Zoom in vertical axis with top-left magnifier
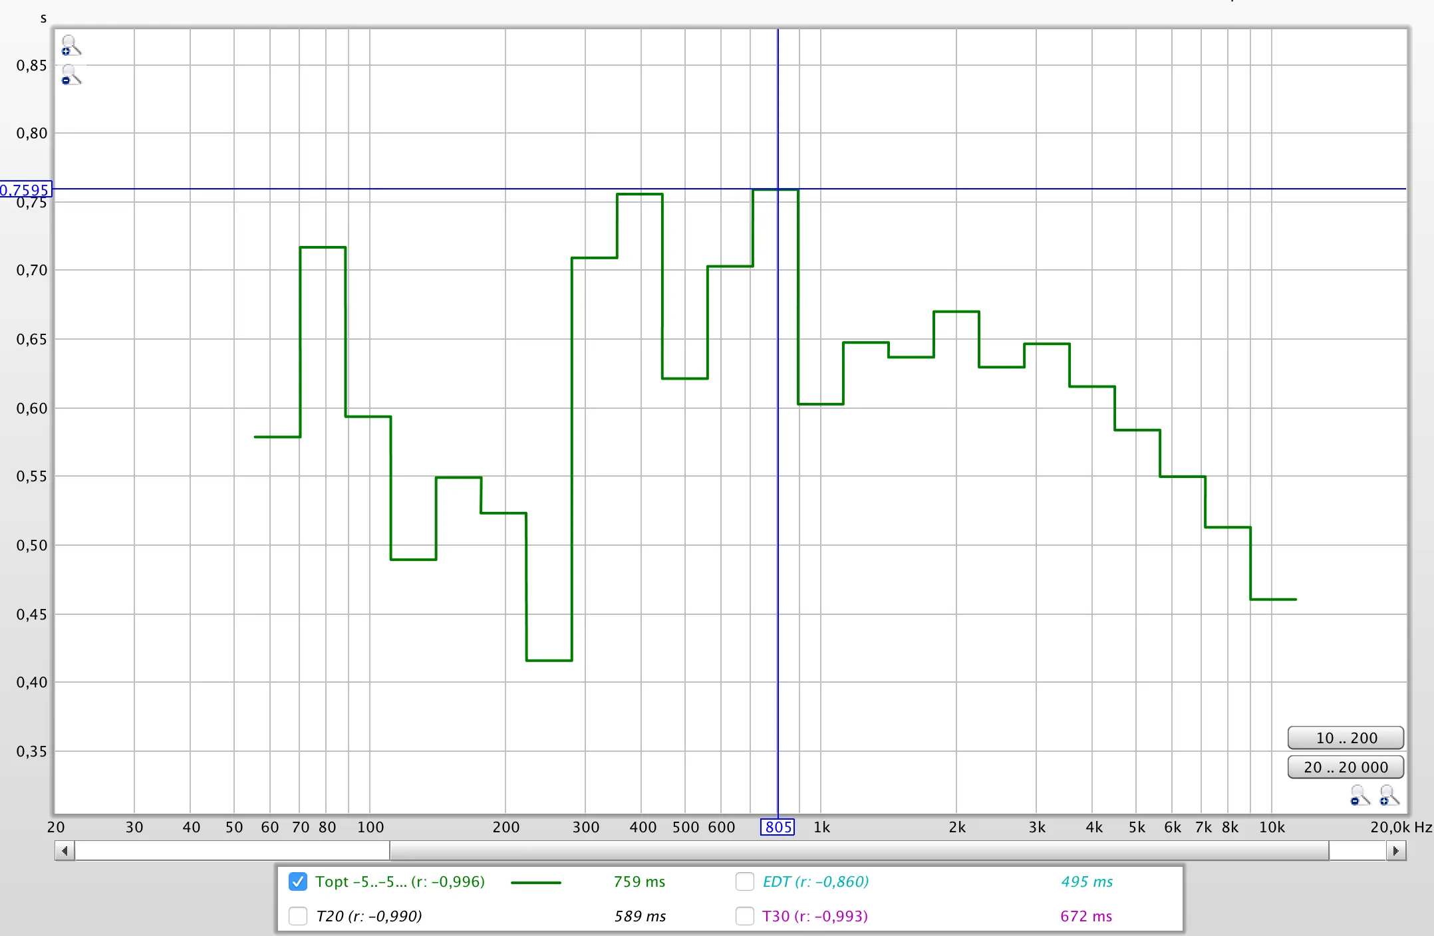Viewport: 1434px width, 936px height. pyautogui.click(x=70, y=45)
